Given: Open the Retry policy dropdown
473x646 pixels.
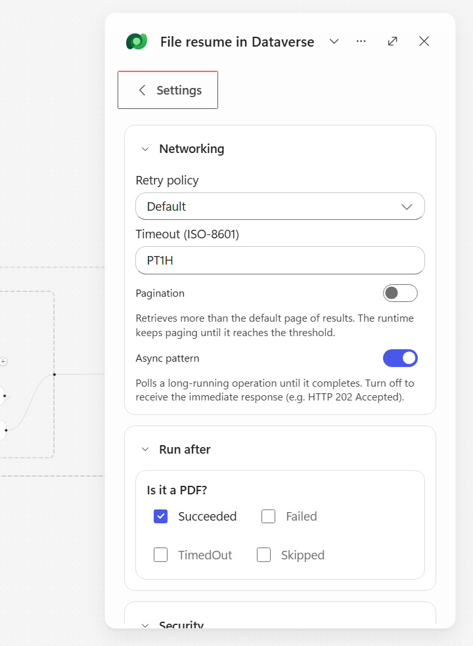Looking at the screenshot, I should coord(280,206).
